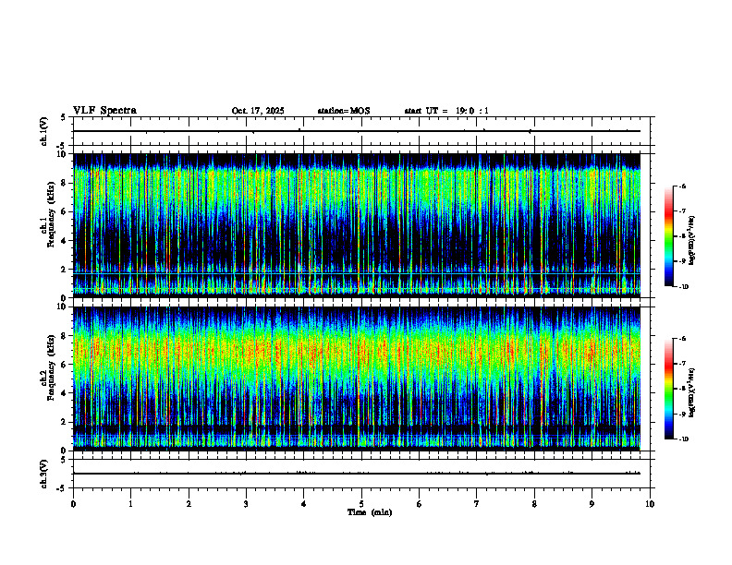
Task: Click the "VLF Spectra" plot title
Action: pos(104,111)
